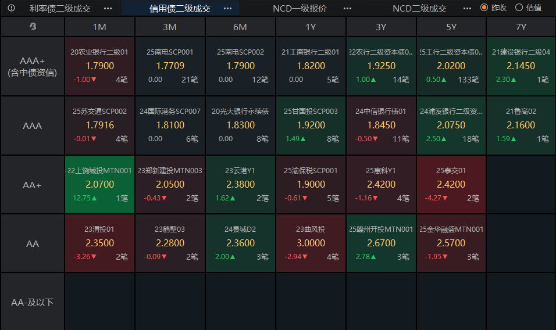Open the 24中信银行债01 bond cell
Screen dimensions: 556x330
coord(381,125)
